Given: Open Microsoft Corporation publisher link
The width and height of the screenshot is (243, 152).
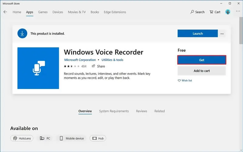Looking at the screenshot, I should coord(80,60).
